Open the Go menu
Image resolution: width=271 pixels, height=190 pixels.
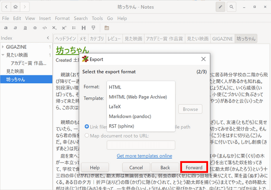pos(110,18)
